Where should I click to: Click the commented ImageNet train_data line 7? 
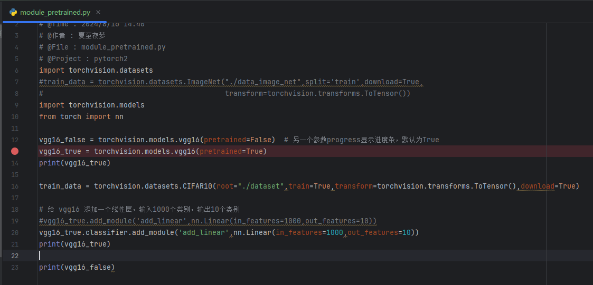pyautogui.click(x=231, y=82)
